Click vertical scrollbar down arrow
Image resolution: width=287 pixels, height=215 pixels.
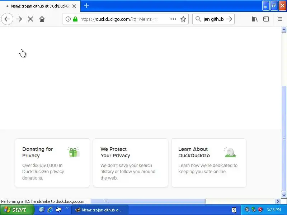pos(284,195)
